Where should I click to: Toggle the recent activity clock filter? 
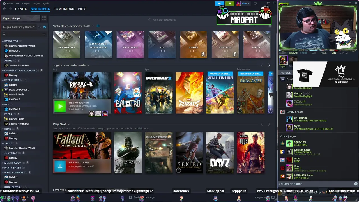pyautogui.click(x=40, y=27)
